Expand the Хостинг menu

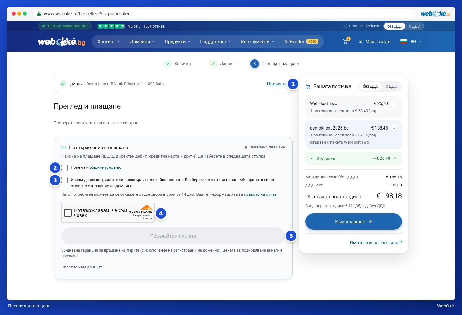(109, 42)
